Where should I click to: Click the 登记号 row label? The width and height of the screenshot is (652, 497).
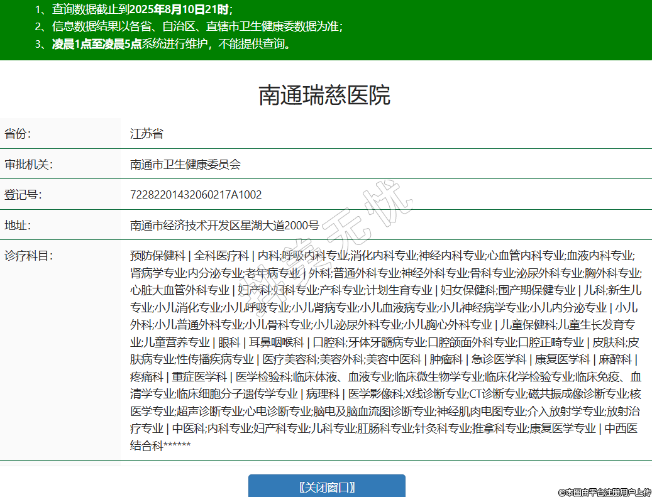coord(23,195)
